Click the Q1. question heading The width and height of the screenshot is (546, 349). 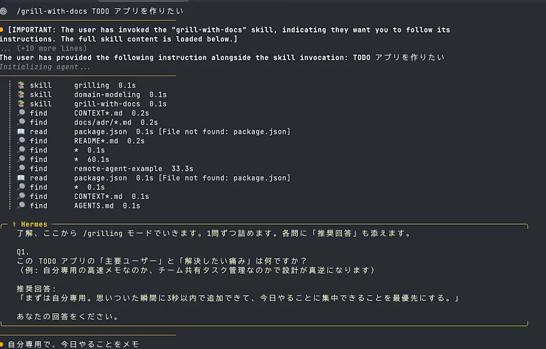point(23,252)
